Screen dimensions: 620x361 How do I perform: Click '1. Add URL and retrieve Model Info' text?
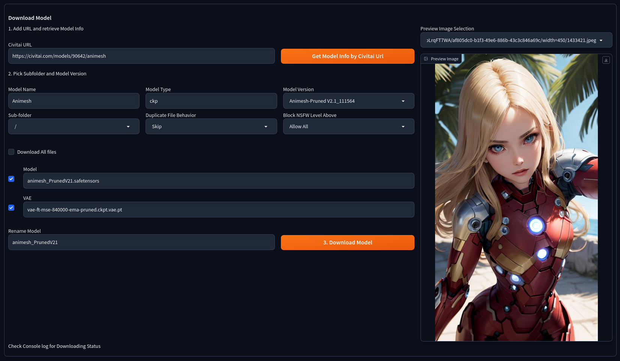pos(46,28)
